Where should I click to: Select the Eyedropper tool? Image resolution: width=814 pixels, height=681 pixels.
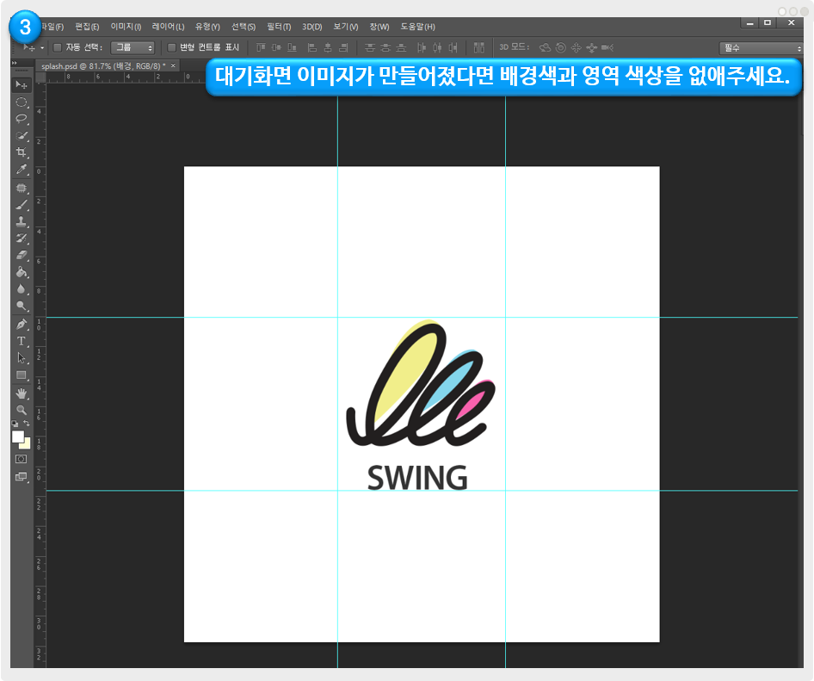[x=22, y=170]
